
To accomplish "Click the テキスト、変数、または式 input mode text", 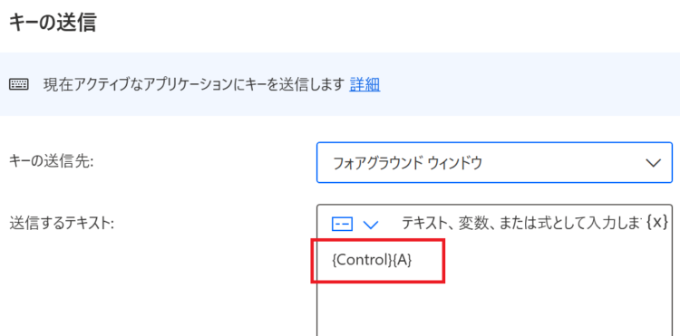I will click(x=520, y=223).
